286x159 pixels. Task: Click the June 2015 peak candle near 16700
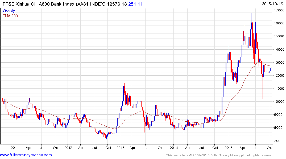[251, 21]
